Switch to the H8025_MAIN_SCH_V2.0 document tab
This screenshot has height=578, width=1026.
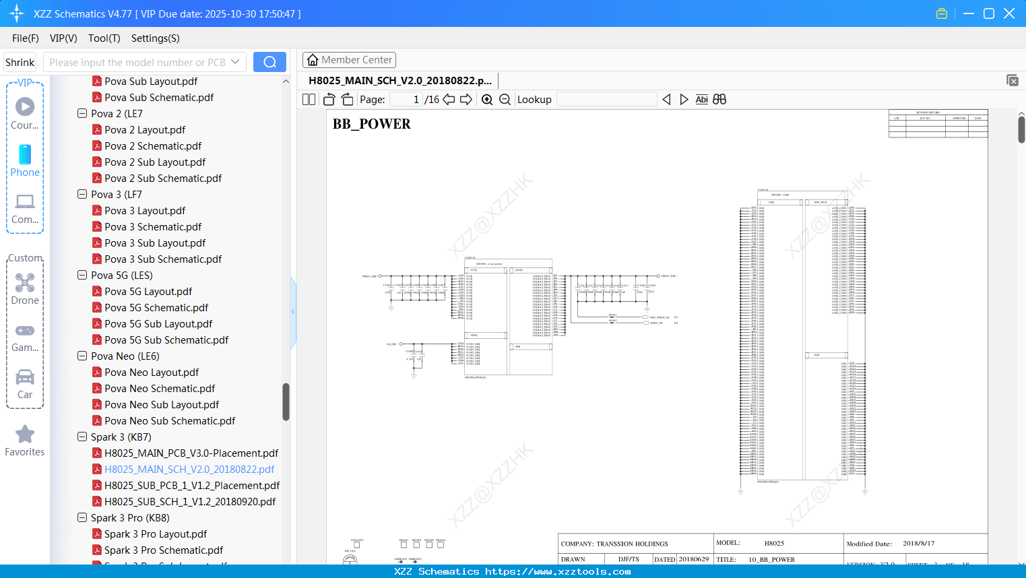[x=400, y=80]
